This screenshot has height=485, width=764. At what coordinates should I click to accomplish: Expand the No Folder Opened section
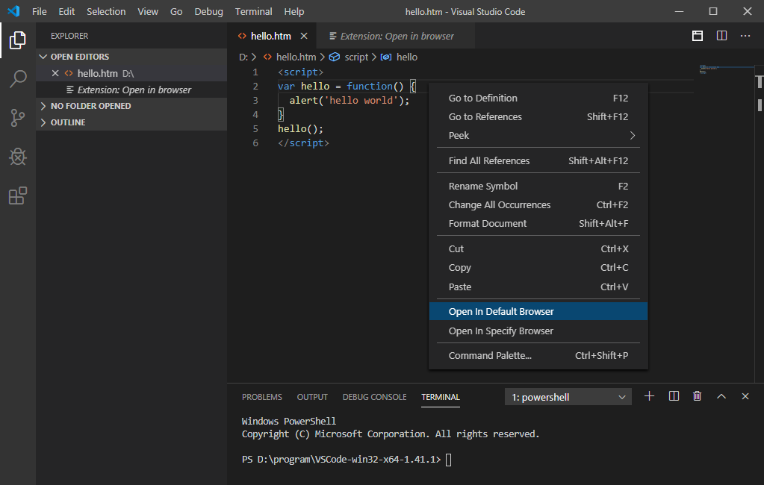tap(90, 106)
